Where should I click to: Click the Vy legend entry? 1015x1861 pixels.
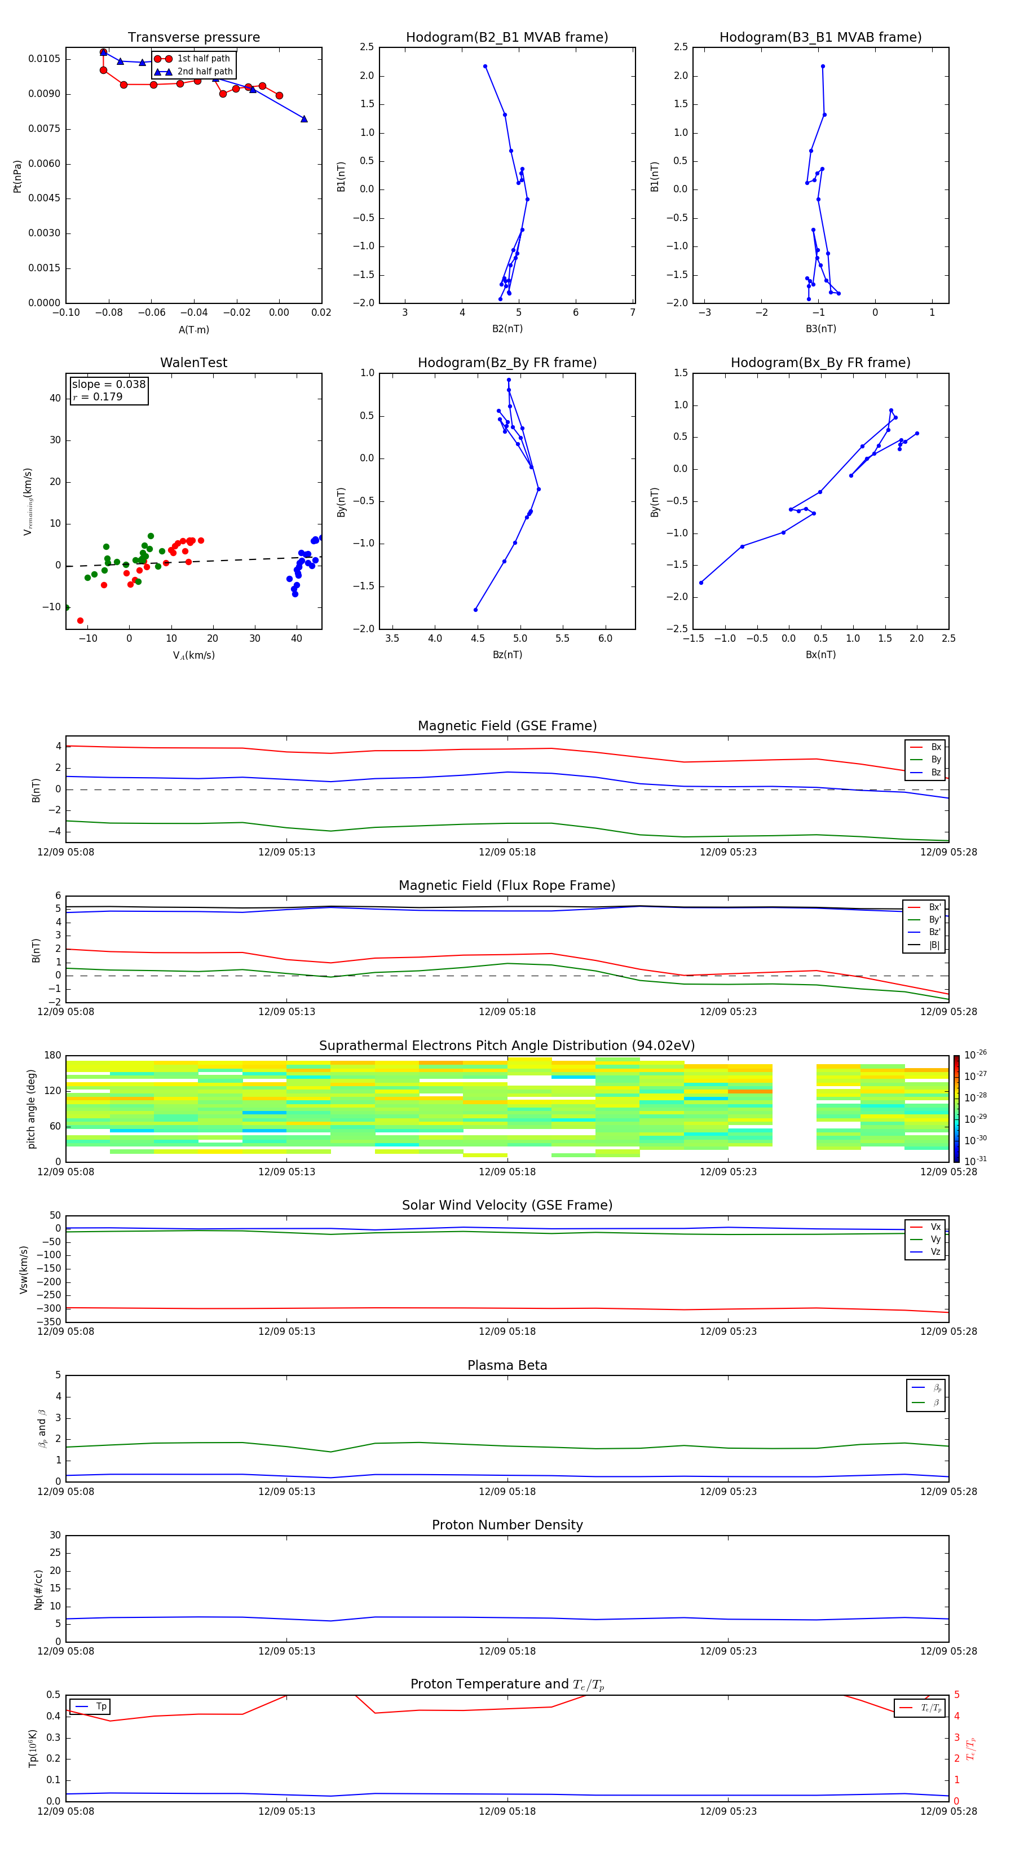pos(925,1239)
